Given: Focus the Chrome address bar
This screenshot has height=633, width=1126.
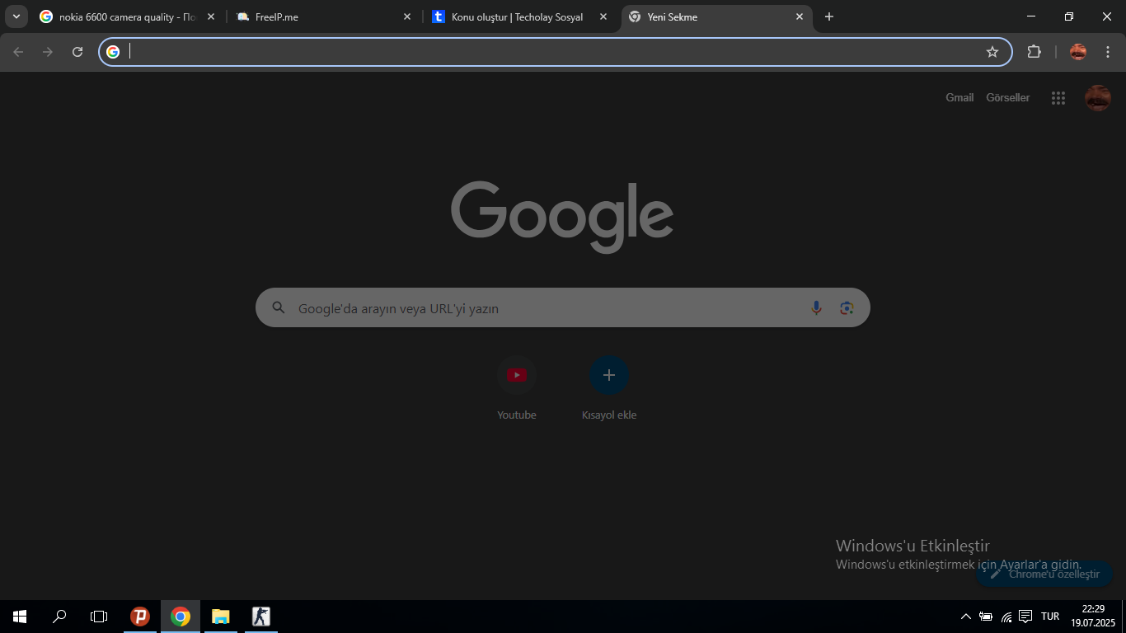Looking at the screenshot, I should (555, 52).
